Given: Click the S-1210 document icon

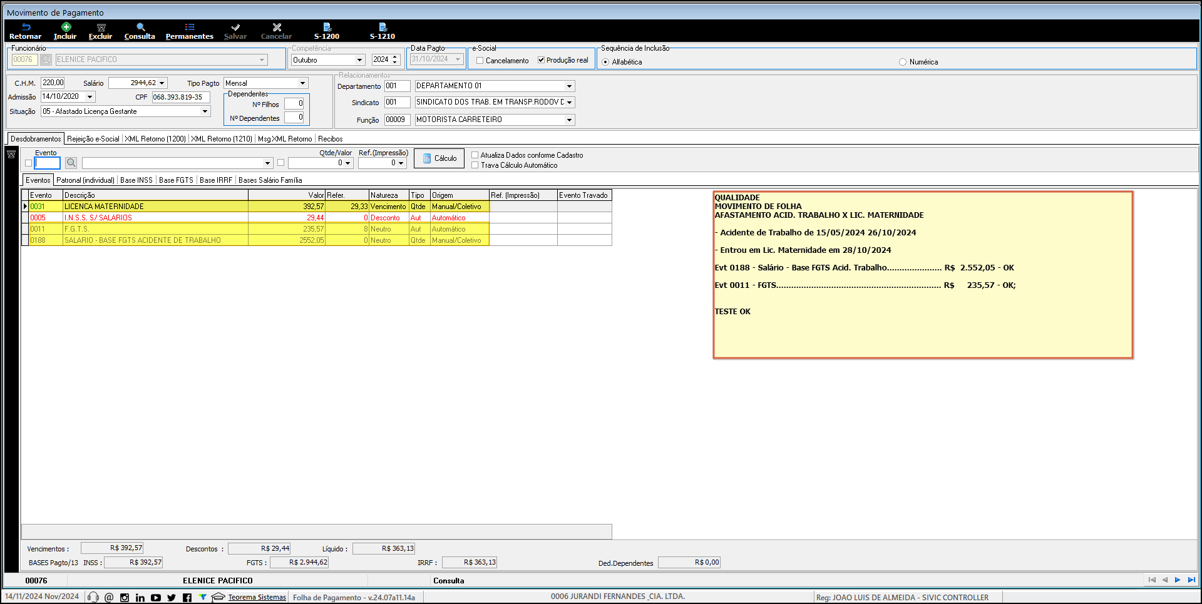Looking at the screenshot, I should pos(383,28).
